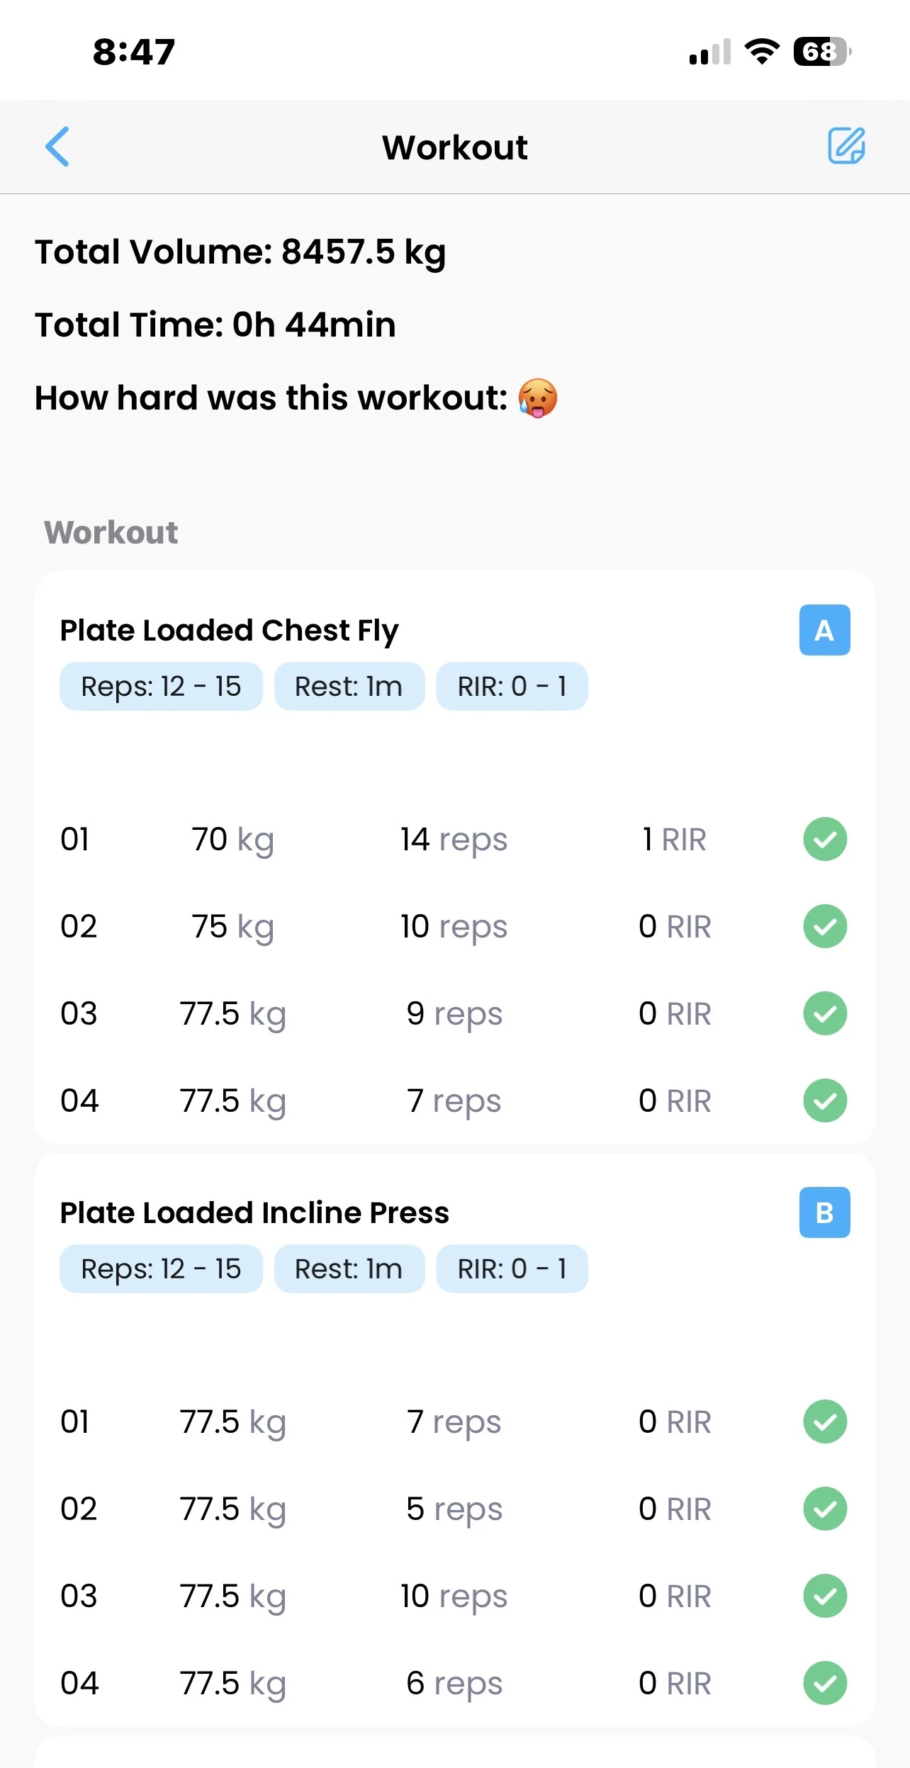Screen dimensions: 910x1768
Task: Tap the Wi-Fi status icon
Action: (762, 52)
